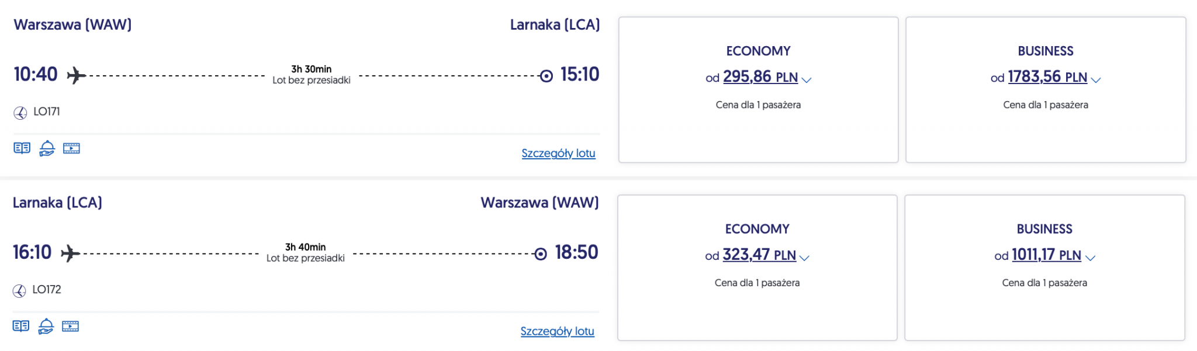Click meal service icon for flight LO172
The image size is (1197, 351).
pyautogui.click(x=46, y=326)
